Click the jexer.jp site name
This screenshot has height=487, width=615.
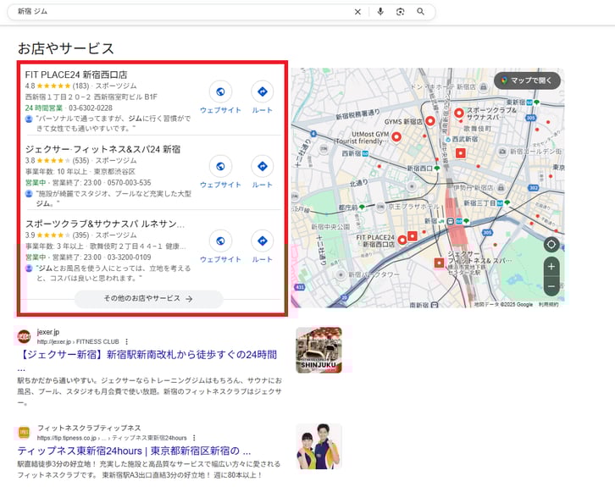pyautogui.click(x=48, y=332)
